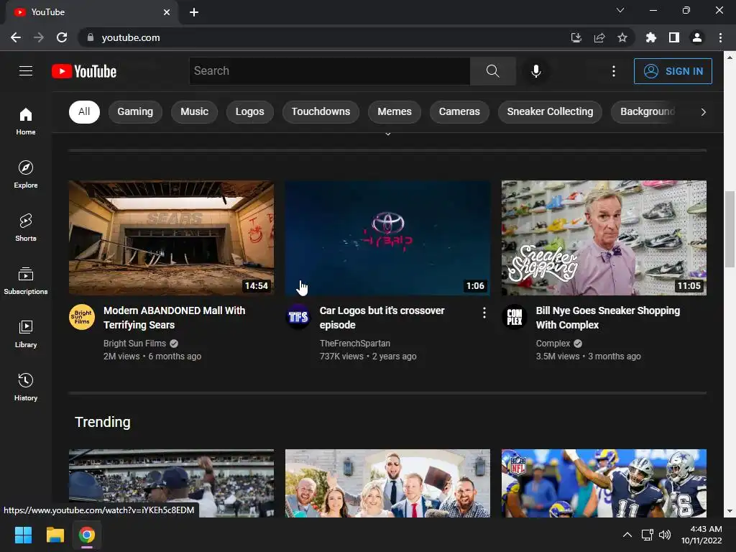Visit Complex channel name link

pyautogui.click(x=553, y=344)
